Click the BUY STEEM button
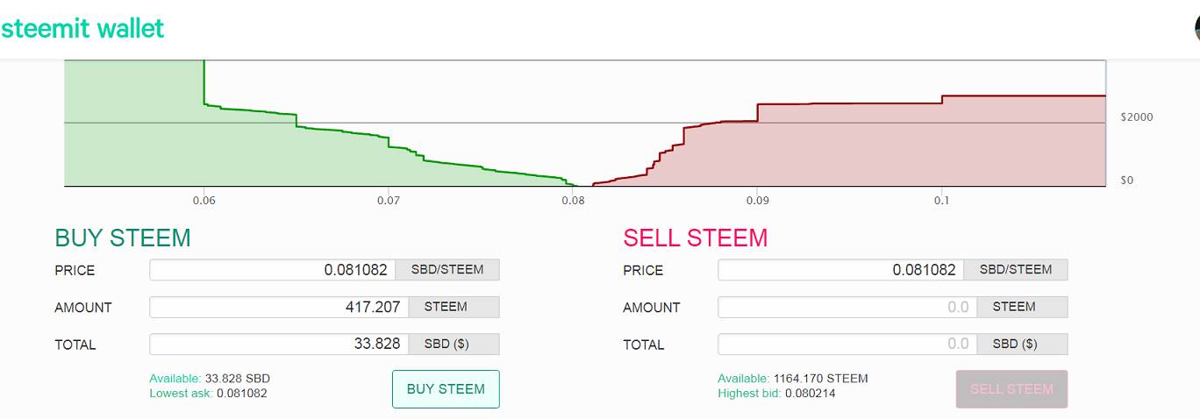The image size is (1200, 419). pyautogui.click(x=446, y=389)
